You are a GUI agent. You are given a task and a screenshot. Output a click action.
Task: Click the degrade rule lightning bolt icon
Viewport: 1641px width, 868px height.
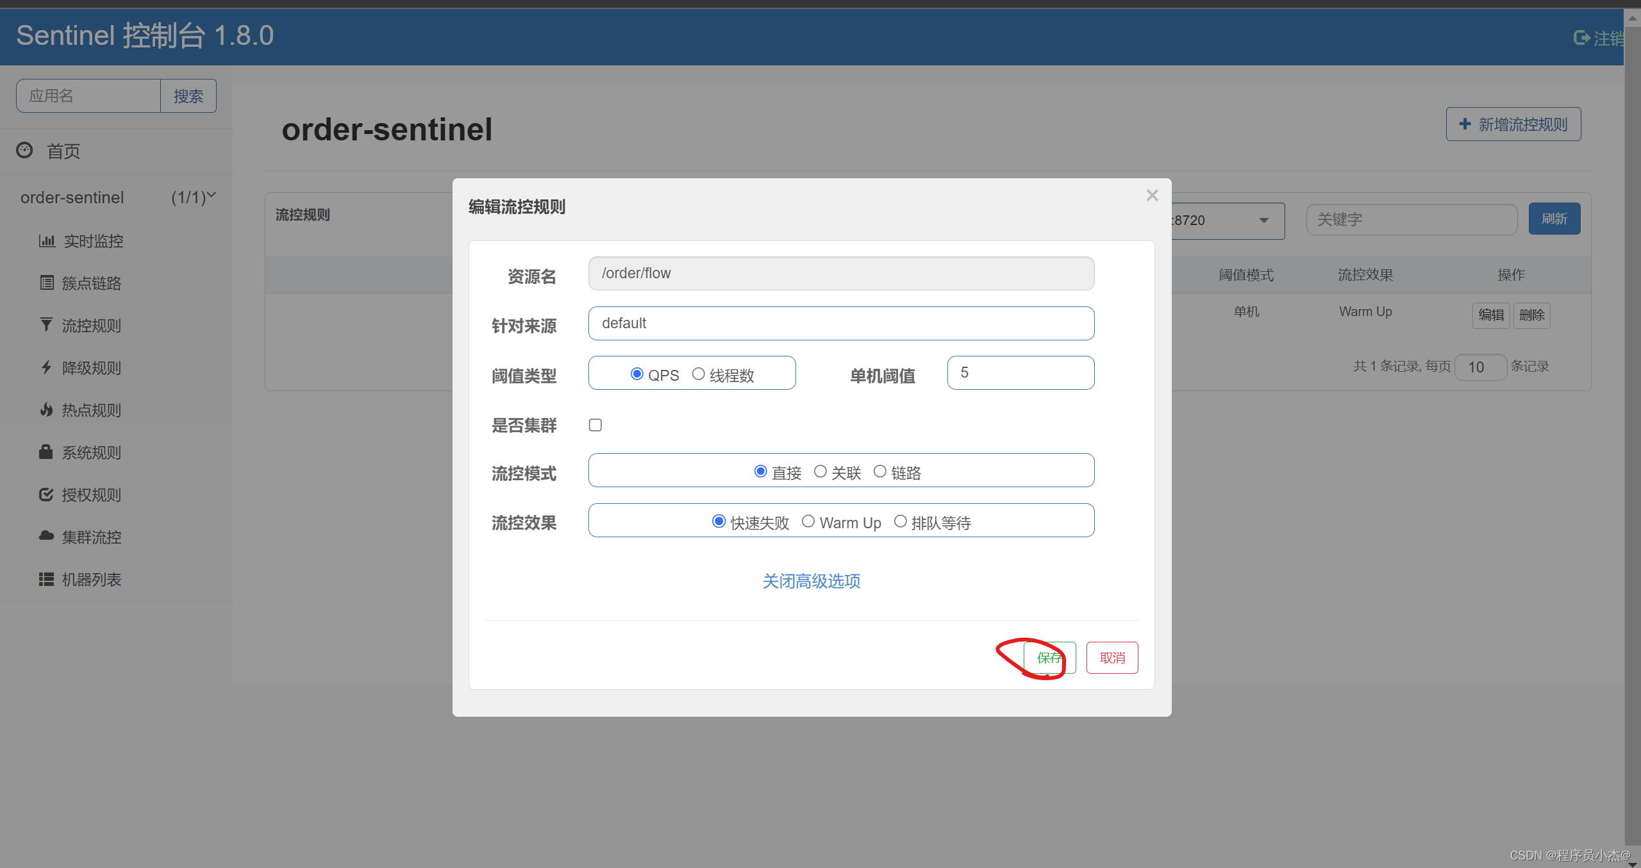tap(46, 367)
